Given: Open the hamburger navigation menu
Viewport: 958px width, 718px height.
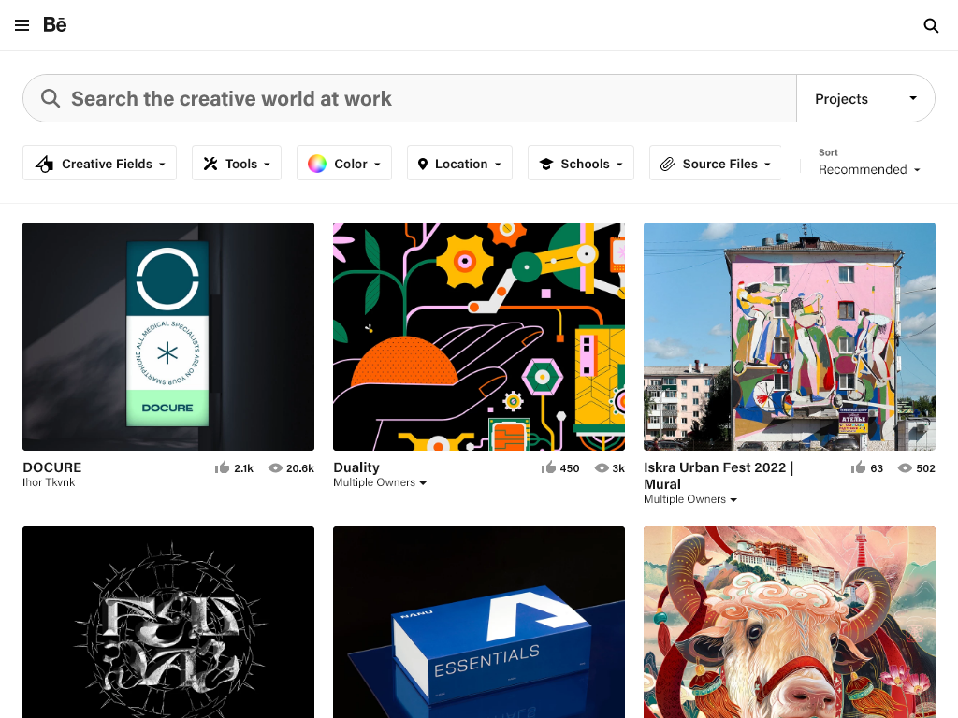Looking at the screenshot, I should (22, 25).
